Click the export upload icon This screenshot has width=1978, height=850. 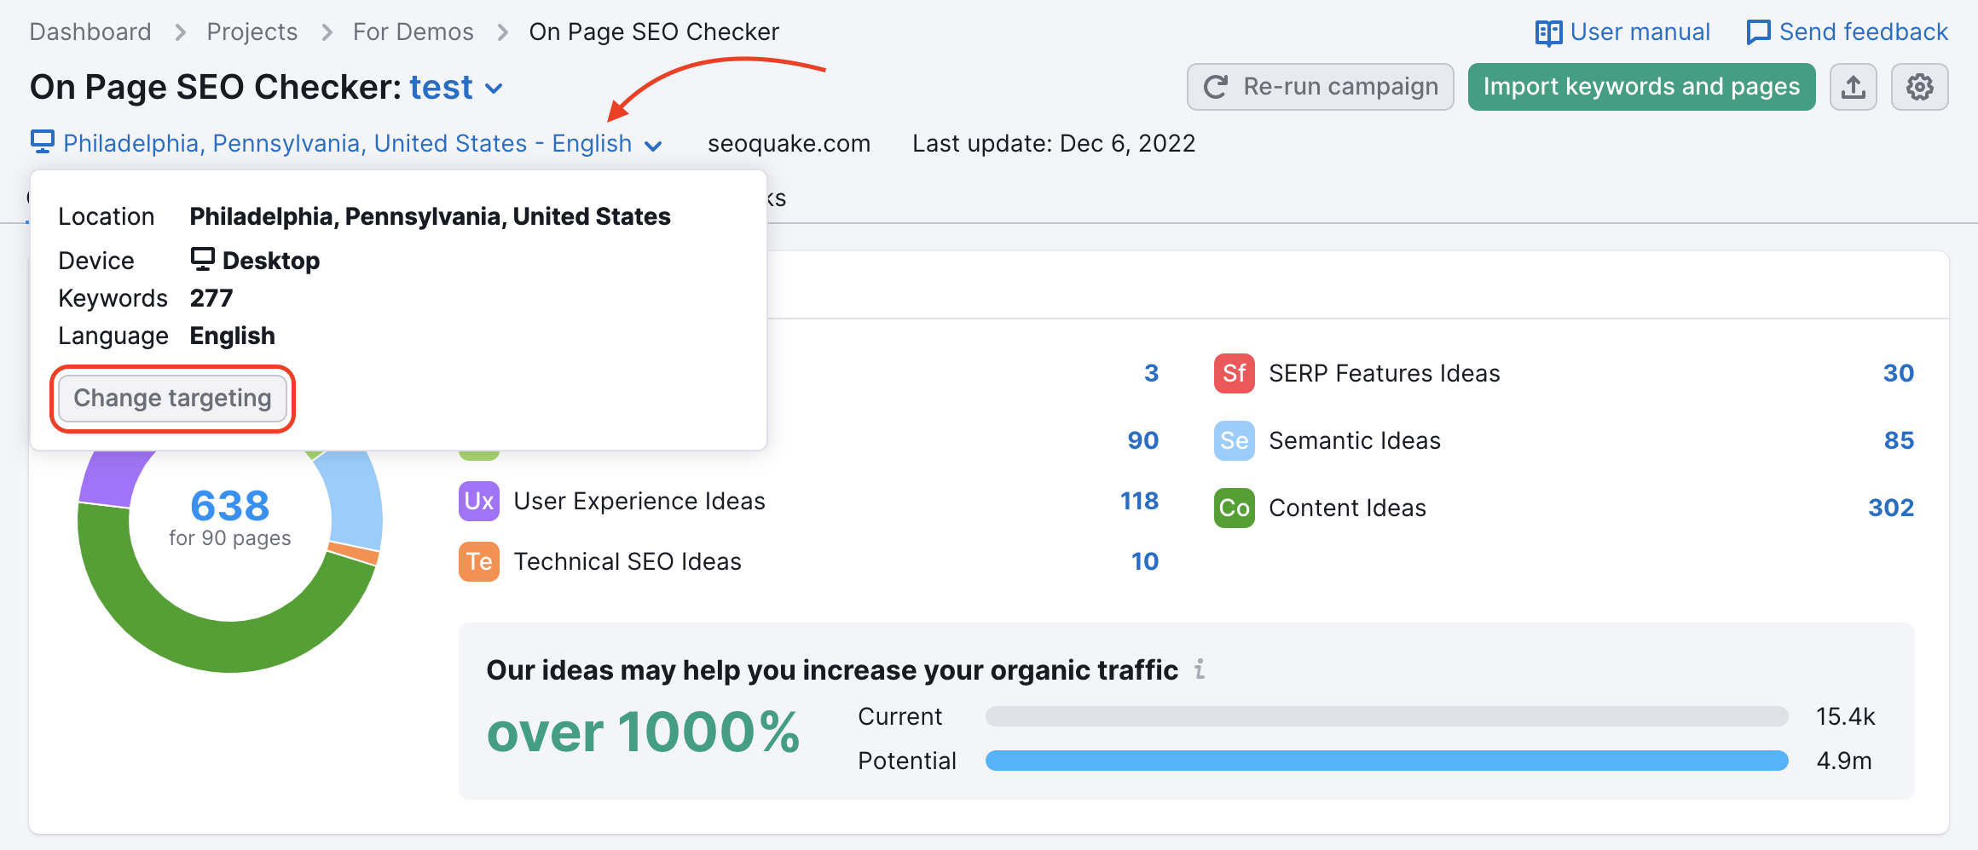point(1853,86)
